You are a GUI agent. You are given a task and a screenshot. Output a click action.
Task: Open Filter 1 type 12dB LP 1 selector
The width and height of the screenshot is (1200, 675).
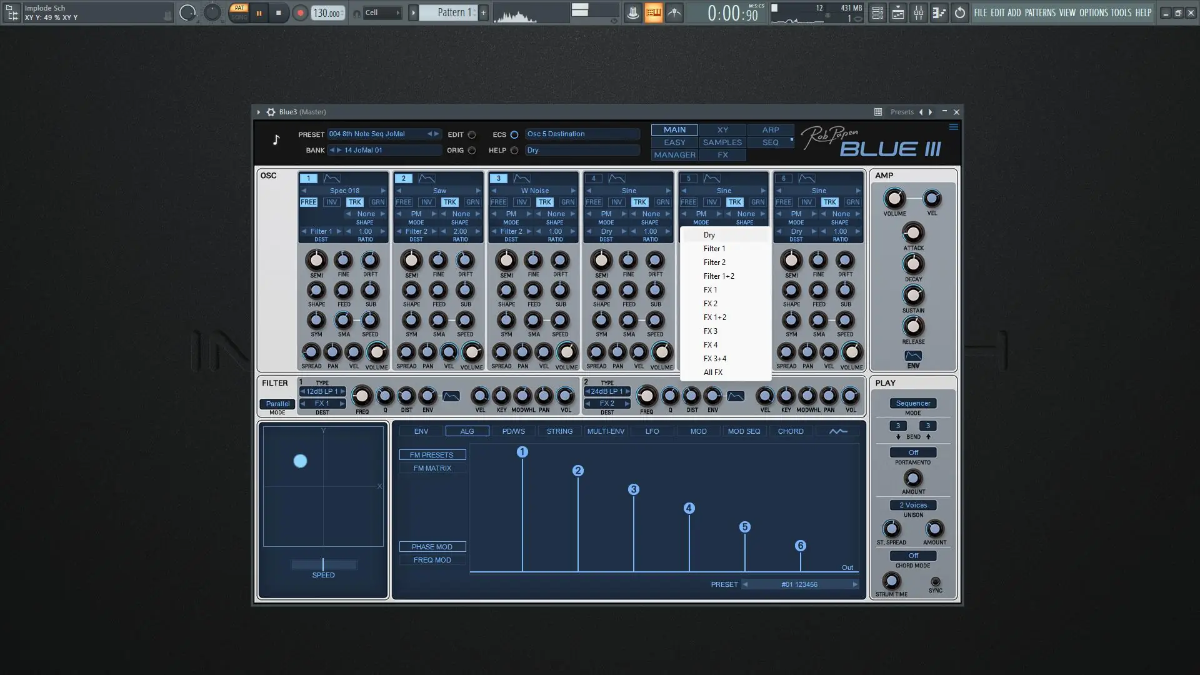322,391
